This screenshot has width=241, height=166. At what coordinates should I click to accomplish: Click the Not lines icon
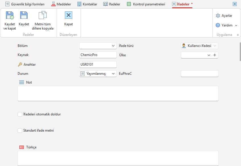22,82
